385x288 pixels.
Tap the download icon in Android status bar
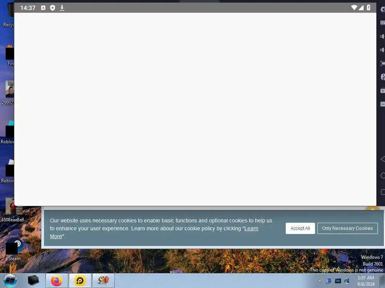pyautogui.click(x=62, y=8)
